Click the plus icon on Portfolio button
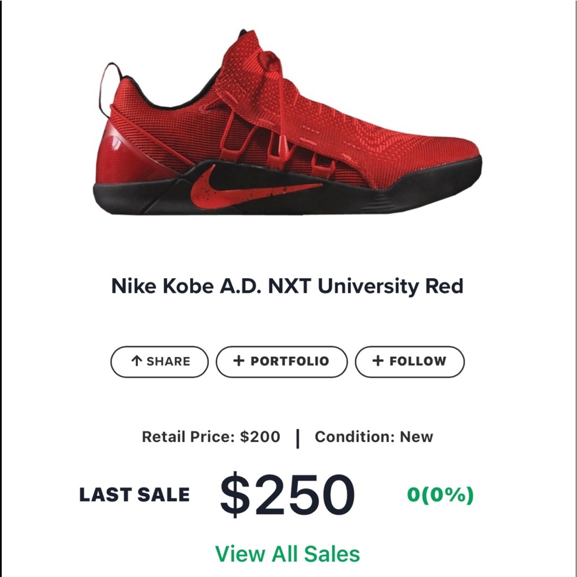Screen dimensions: 577x577 point(238,362)
